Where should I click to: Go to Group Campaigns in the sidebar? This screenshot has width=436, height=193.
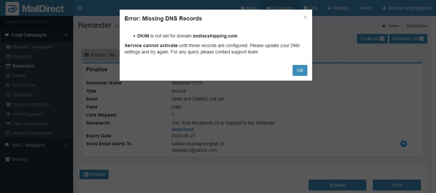click(31, 104)
